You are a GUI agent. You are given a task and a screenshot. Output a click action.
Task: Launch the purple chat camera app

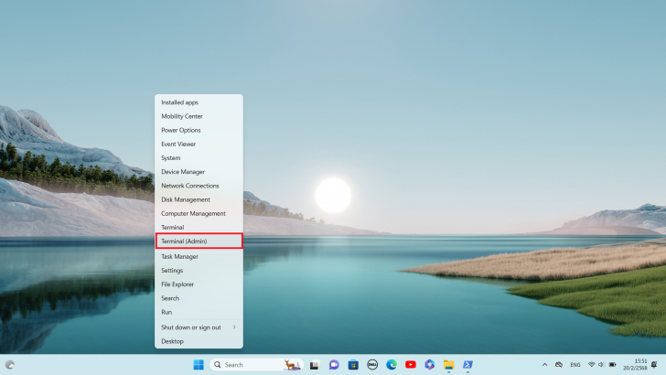(334, 364)
